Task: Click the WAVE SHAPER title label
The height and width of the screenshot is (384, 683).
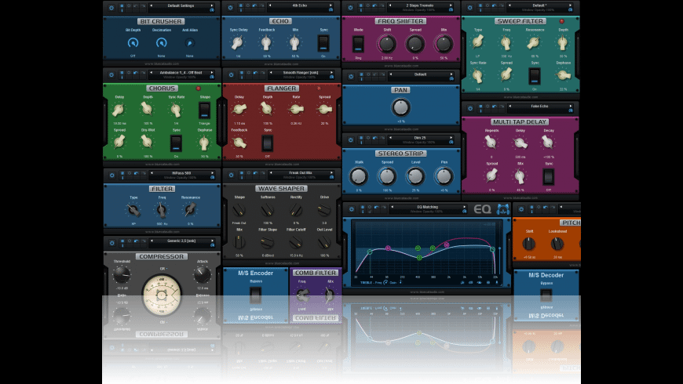Action: [x=281, y=188]
